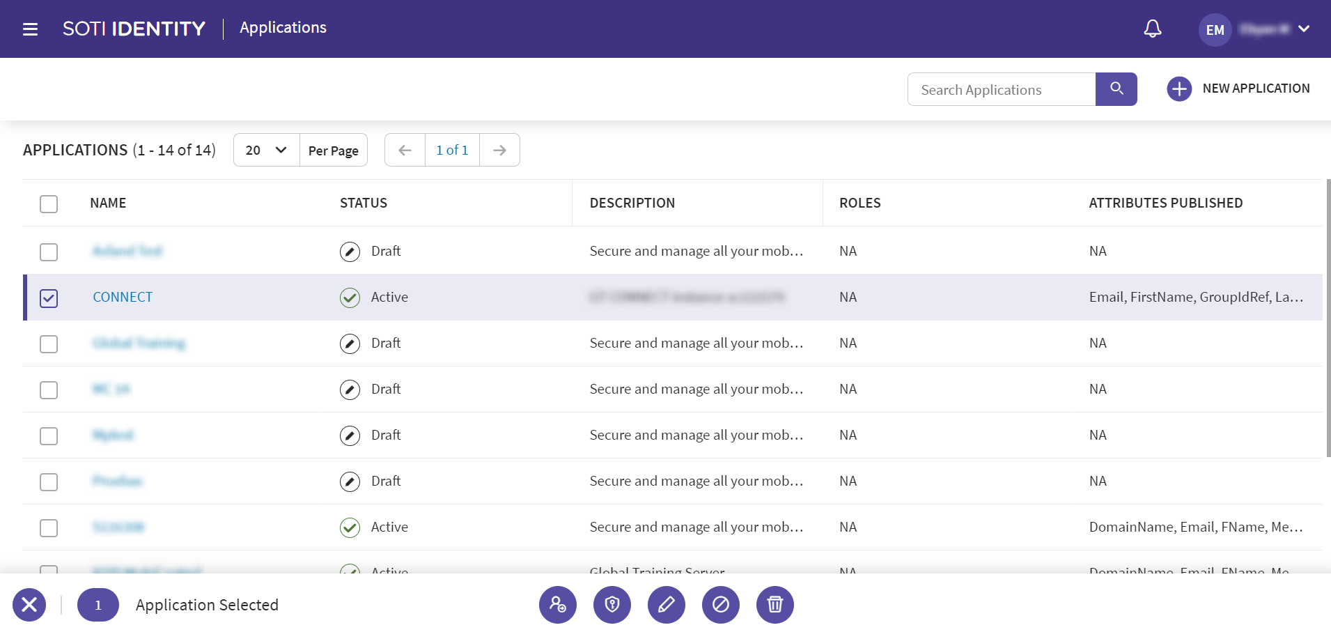Expand the user account dropdown chevron
Screen dimensions: 1331x632
click(1304, 29)
